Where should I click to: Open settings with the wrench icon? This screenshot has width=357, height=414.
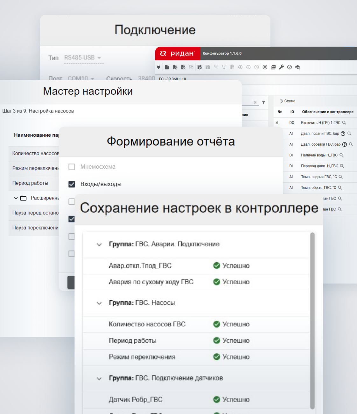click(281, 67)
